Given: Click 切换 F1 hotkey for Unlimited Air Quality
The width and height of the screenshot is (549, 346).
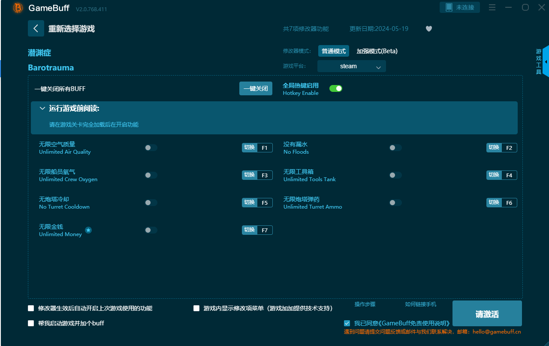Looking at the screenshot, I should [x=257, y=148].
